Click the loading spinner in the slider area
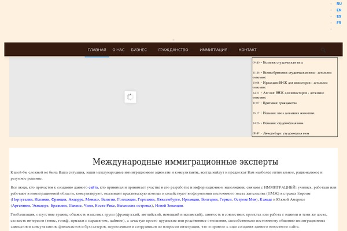Viewport: 347px width, 231px height. 130,97
